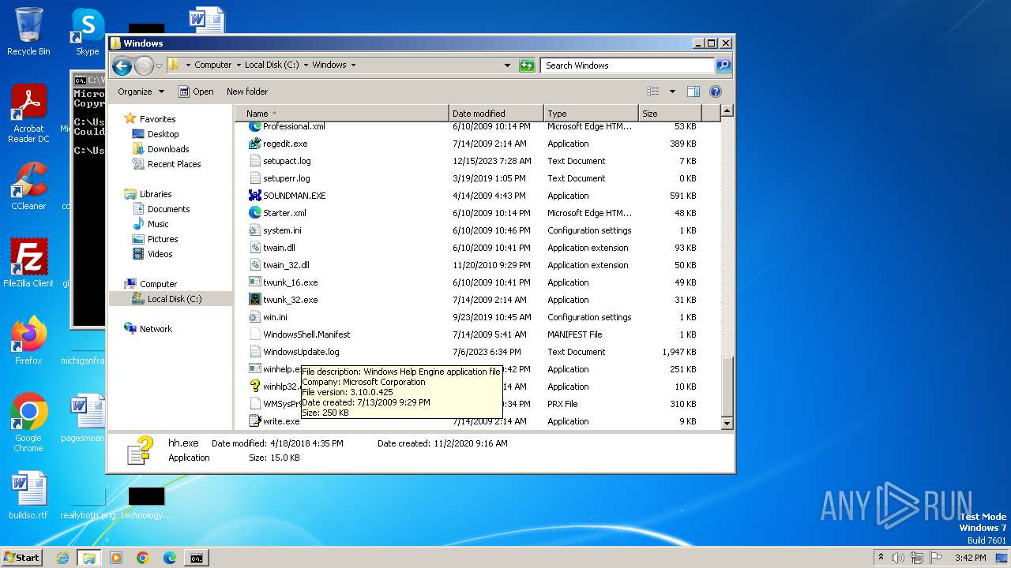Select the twunk_32.exe file icon
Screen dimensions: 1011x568
(254, 300)
